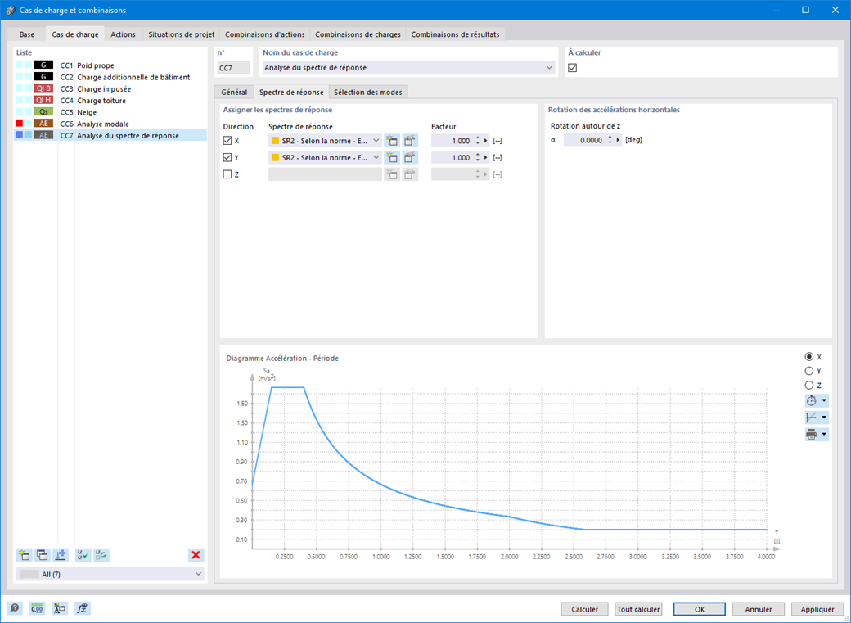This screenshot has height=623, width=851.
Task: Click the Y factor 1.000 stepper arrows
Action: (x=478, y=157)
